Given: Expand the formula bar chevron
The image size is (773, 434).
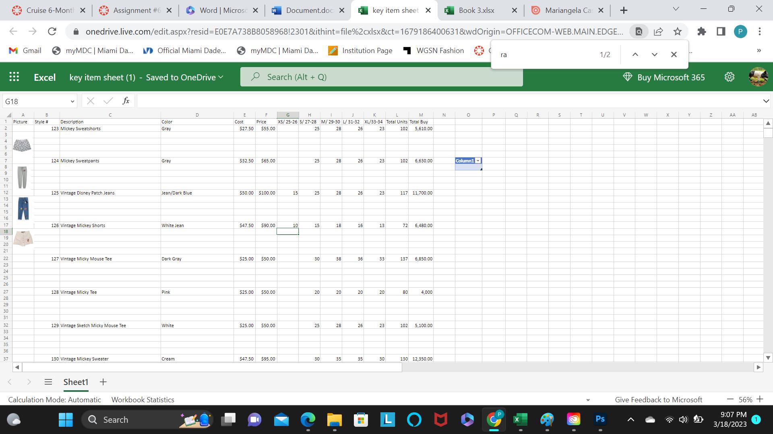Looking at the screenshot, I should 765,101.
